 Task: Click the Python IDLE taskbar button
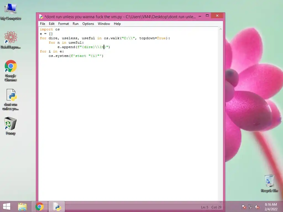pyautogui.click(x=57, y=206)
